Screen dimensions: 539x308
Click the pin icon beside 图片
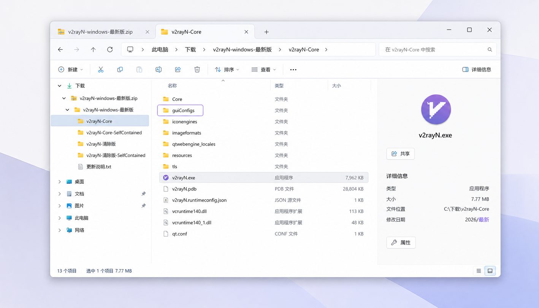click(144, 206)
